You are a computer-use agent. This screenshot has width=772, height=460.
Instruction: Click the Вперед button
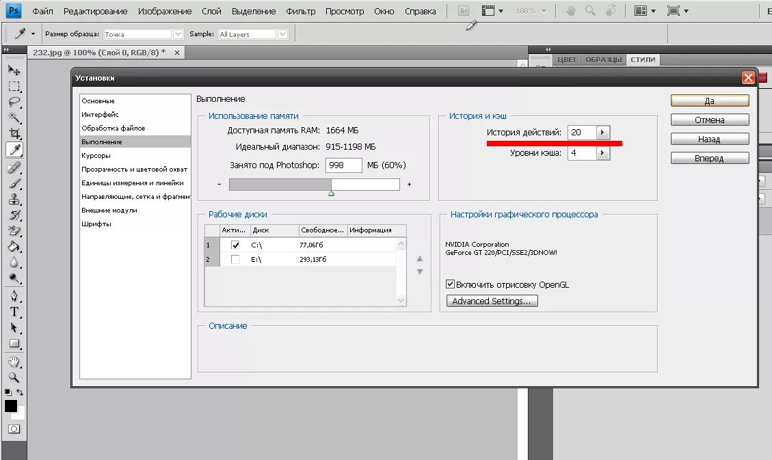pyautogui.click(x=710, y=159)
